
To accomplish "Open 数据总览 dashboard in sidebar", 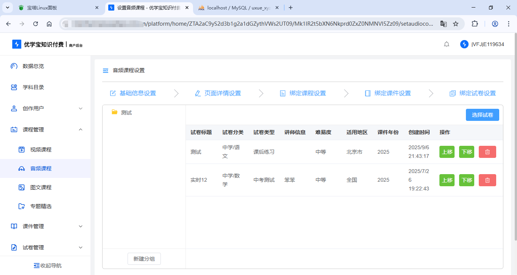I will click(33, 66).
